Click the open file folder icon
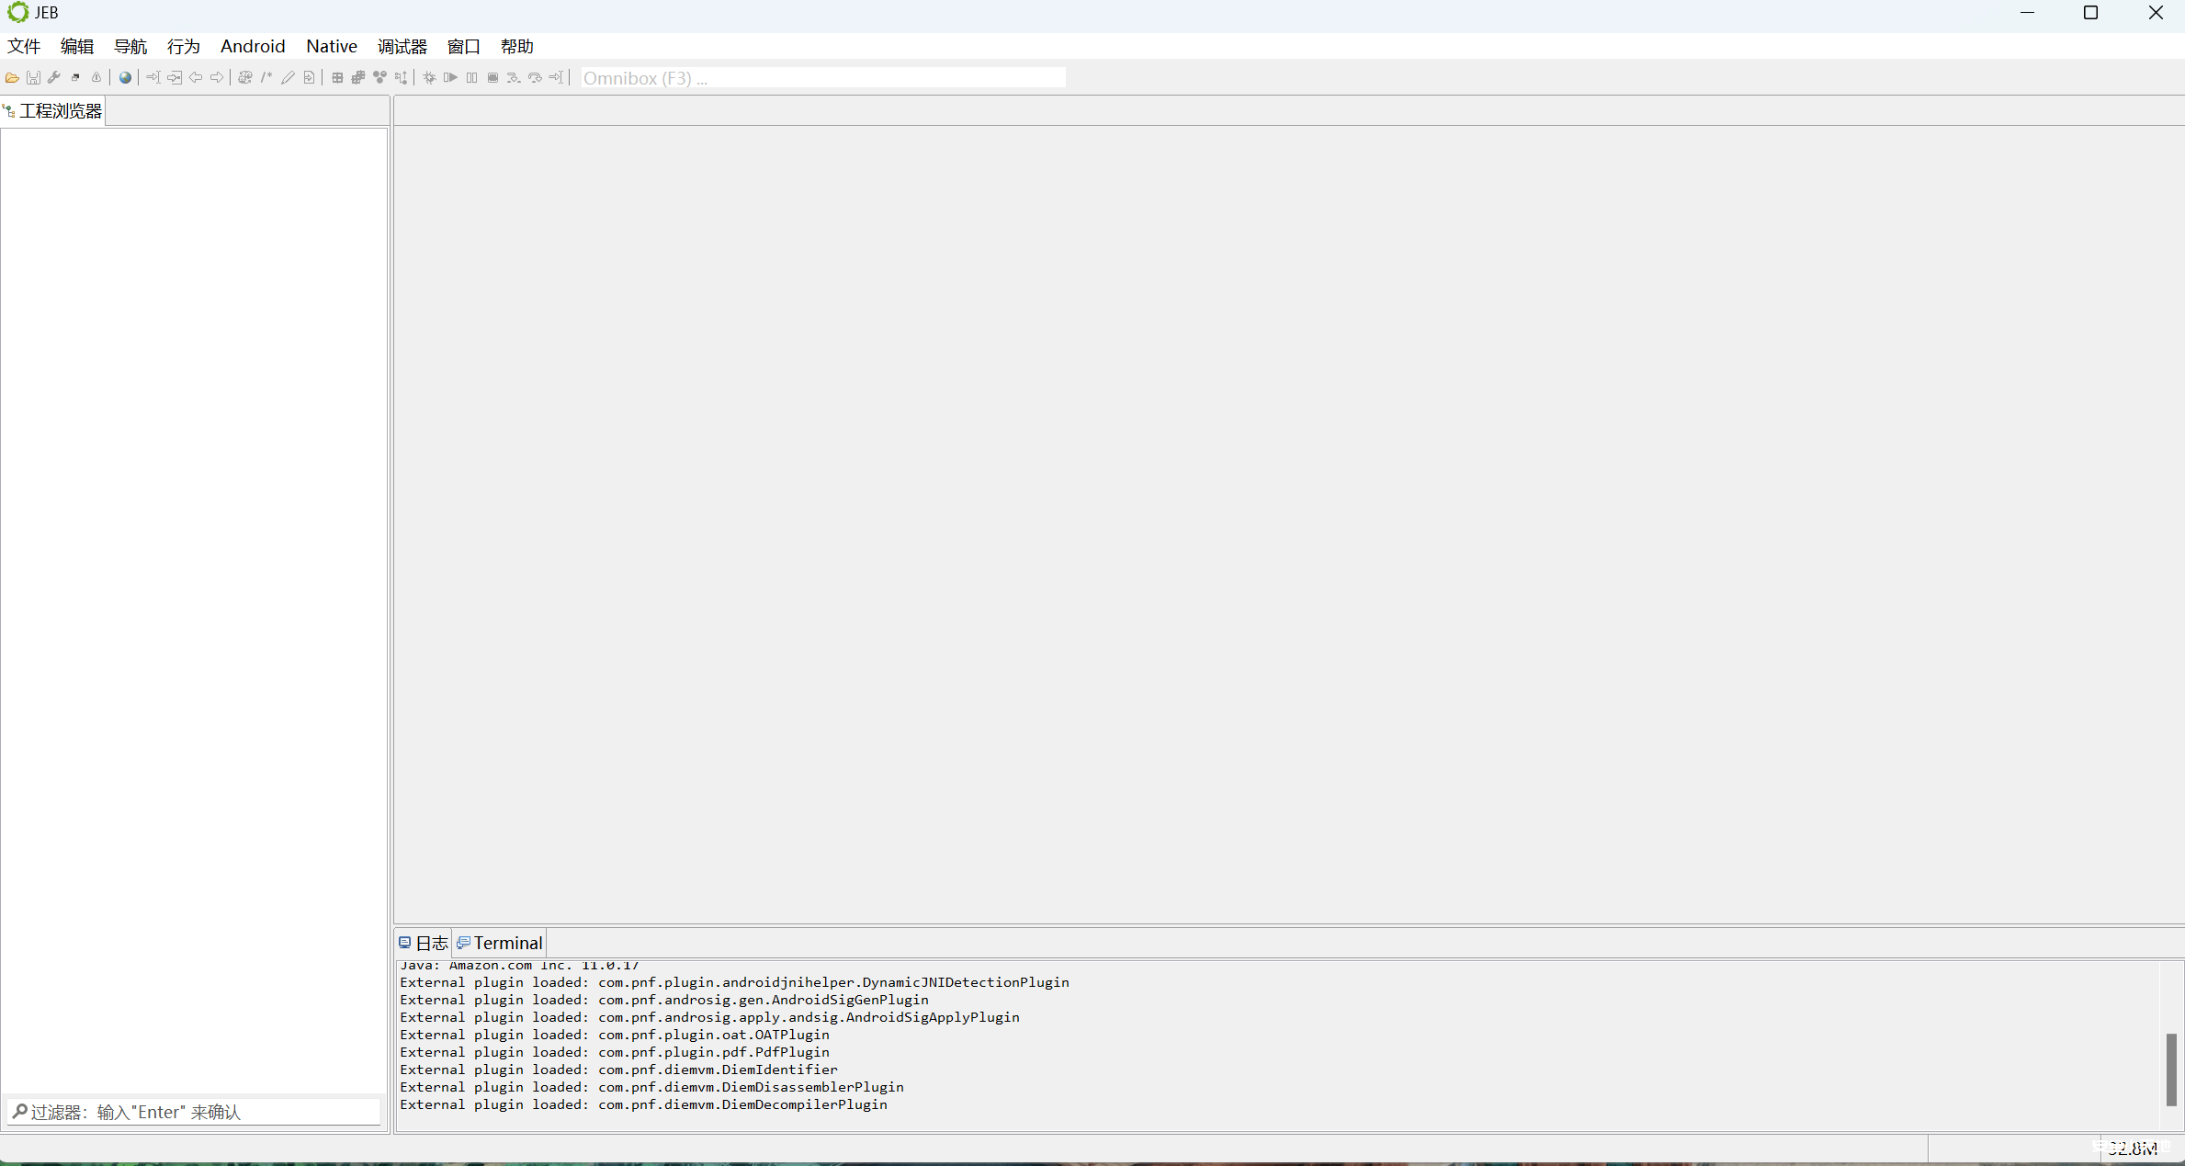Viewport: 2185px width, 1166px height. [12, 78]
